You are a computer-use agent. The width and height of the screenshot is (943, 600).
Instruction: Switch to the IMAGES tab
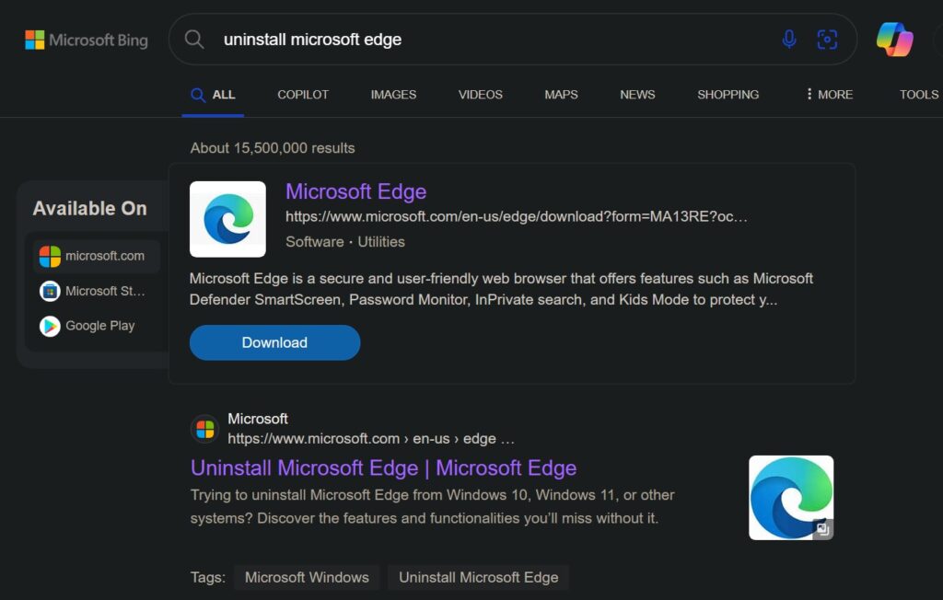(392, 95)
